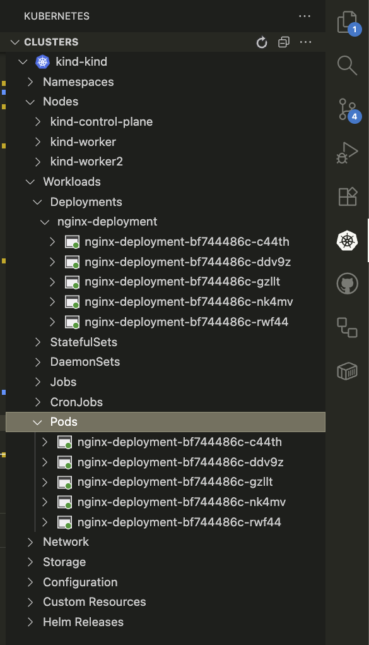The image size is (369, 645).
Task: Click pod icon of deployment pod gzllt
Action: click(73, 282)
